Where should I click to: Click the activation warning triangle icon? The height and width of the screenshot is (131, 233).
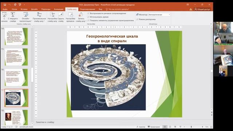[191, 9]
